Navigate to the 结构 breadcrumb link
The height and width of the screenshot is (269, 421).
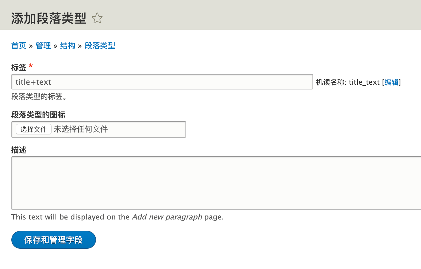[x=68, y=46]
